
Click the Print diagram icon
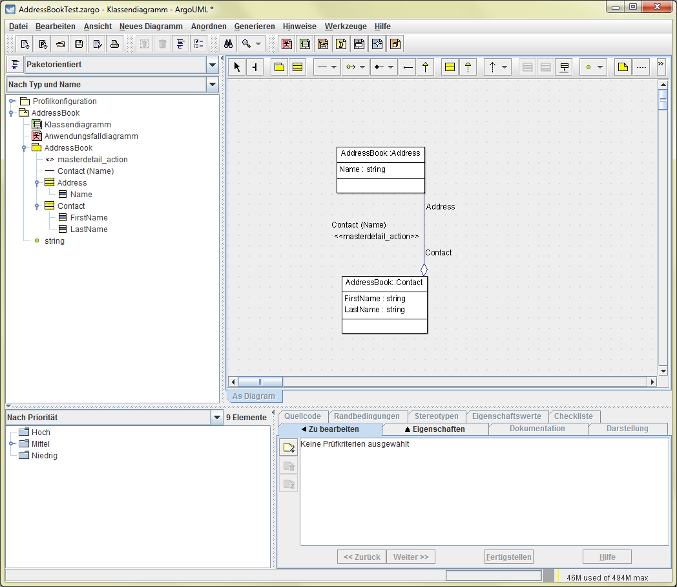(x=114, y=45)
